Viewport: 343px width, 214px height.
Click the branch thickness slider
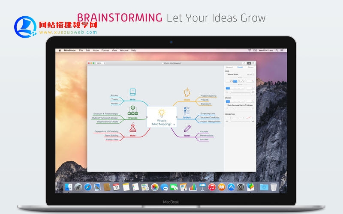coord(240,108)
